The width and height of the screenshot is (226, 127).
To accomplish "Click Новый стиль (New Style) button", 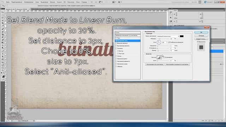I will (x=201, y=39).
